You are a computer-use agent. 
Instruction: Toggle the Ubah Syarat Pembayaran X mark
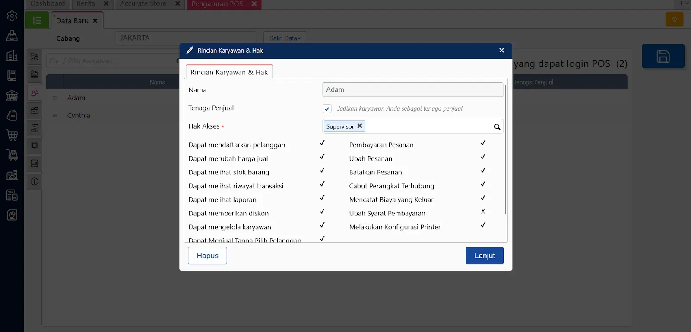(483, 212)
